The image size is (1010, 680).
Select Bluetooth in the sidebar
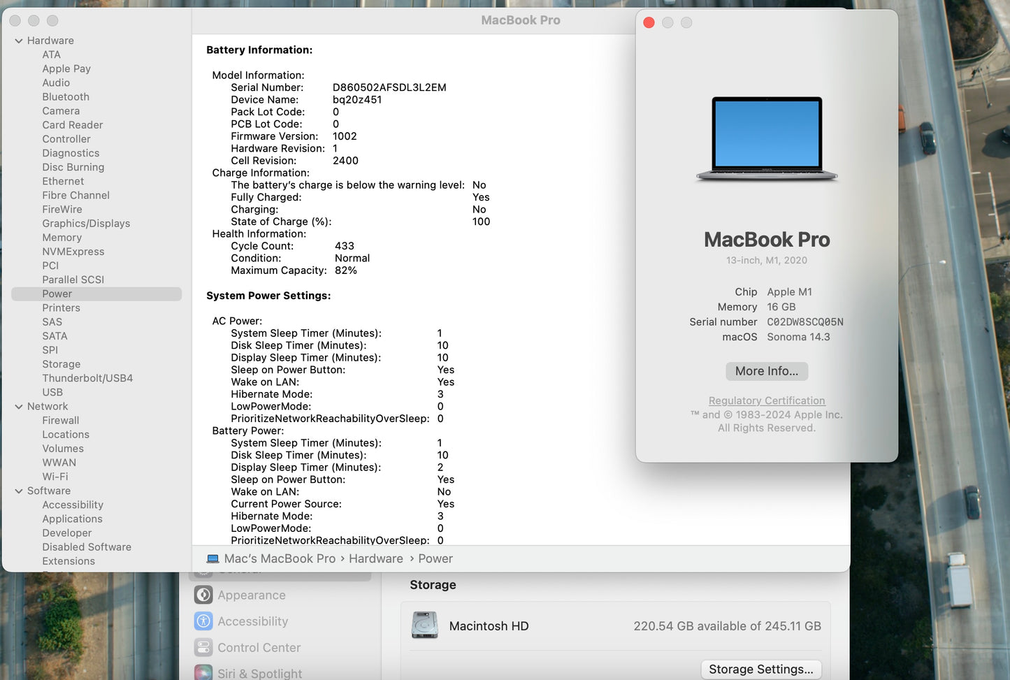click(x=66, y=96)
